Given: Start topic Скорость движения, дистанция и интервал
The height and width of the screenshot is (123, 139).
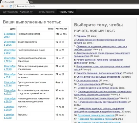Looking at the screenshot, I should (99, 73).
